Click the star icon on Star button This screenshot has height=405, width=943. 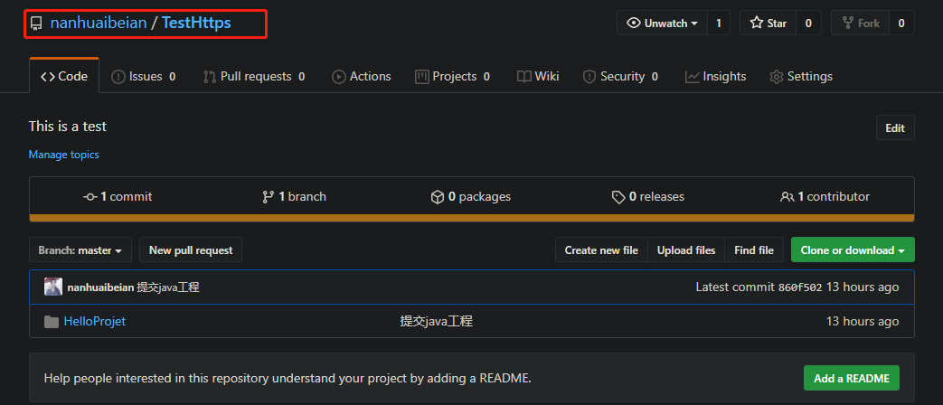point(757,24)
